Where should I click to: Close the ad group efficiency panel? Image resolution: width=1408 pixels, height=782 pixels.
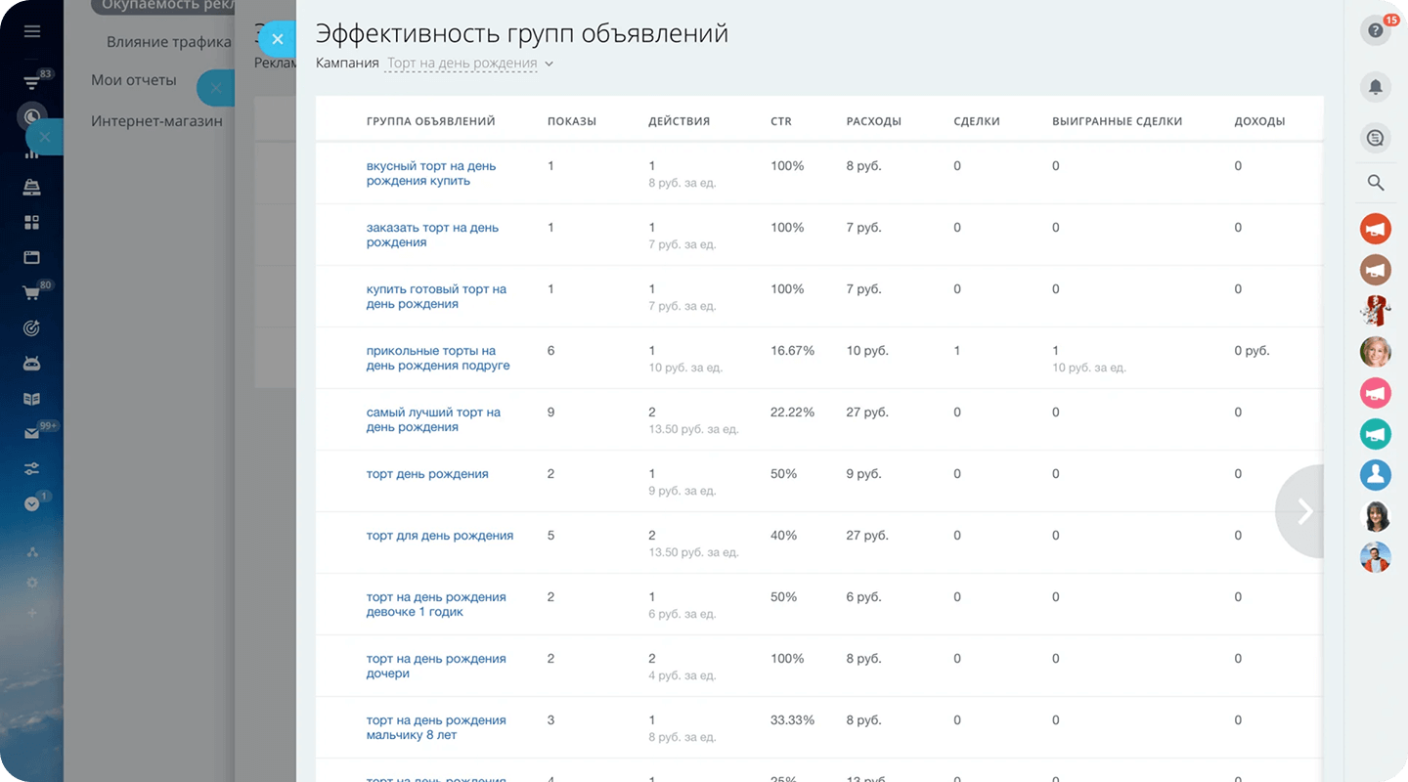pos(278,39)
